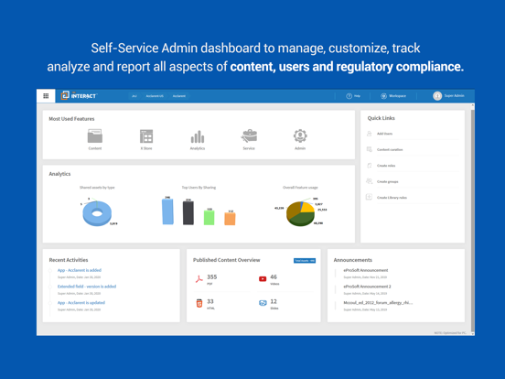Click the Published Content Overview heading
This screenshot has height=379, width=505.
click(226, 260)
